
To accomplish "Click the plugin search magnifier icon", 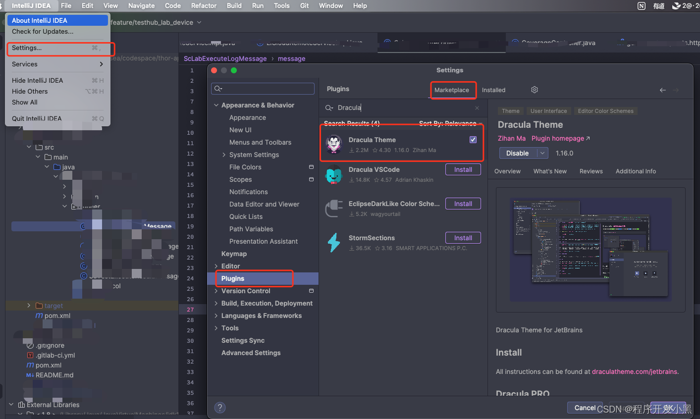I will point(329,108).
